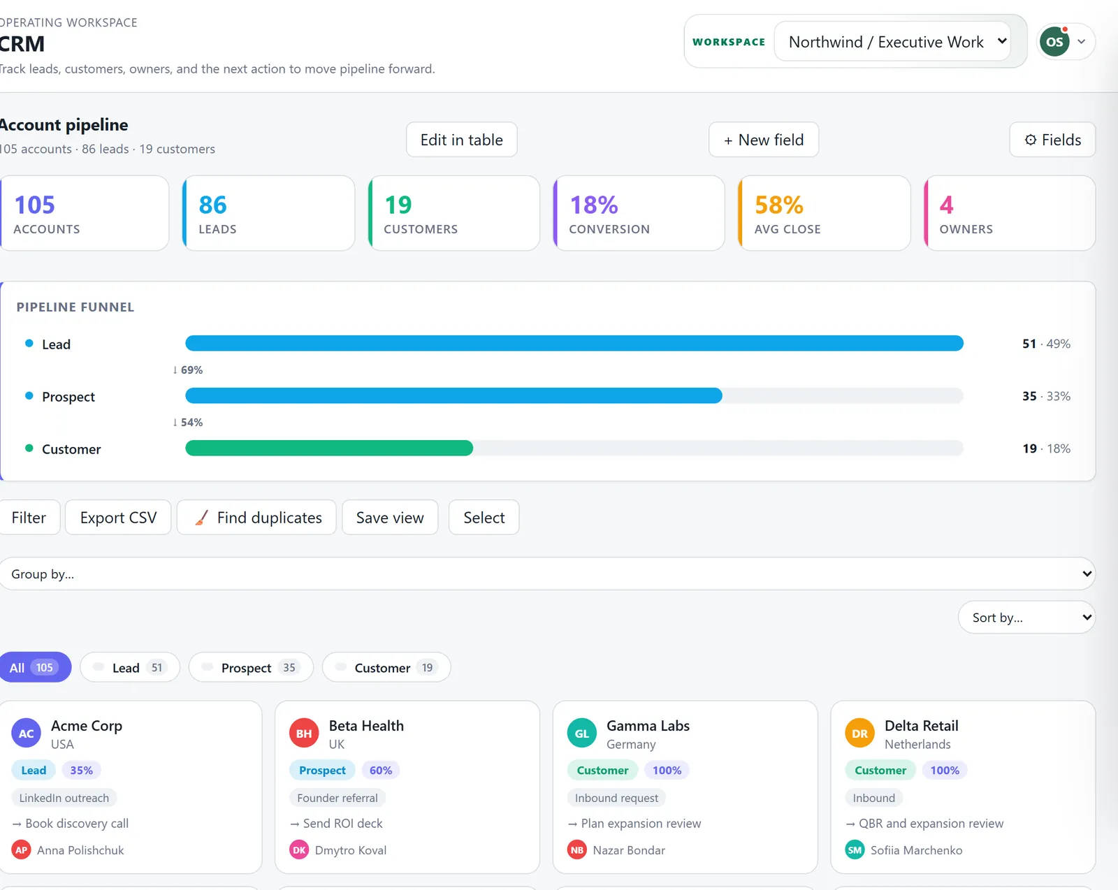This screenshot has width=1118, height=890.
Task: Click the 4 Owners stat card
Action: click(x=1010, y=213)
